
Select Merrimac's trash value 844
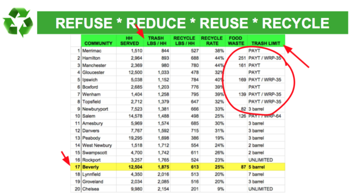(165, 51)
